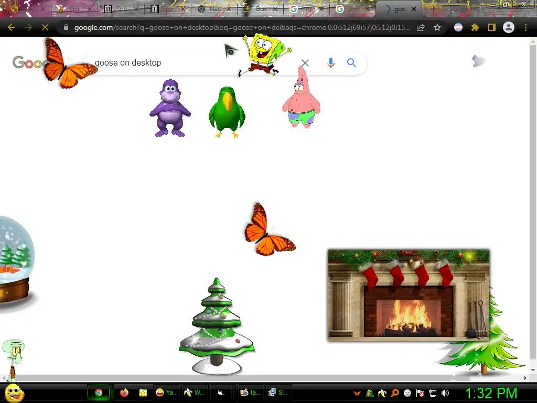Click the SpongeBob desktop character
The image size is (537, 403).
264,55
